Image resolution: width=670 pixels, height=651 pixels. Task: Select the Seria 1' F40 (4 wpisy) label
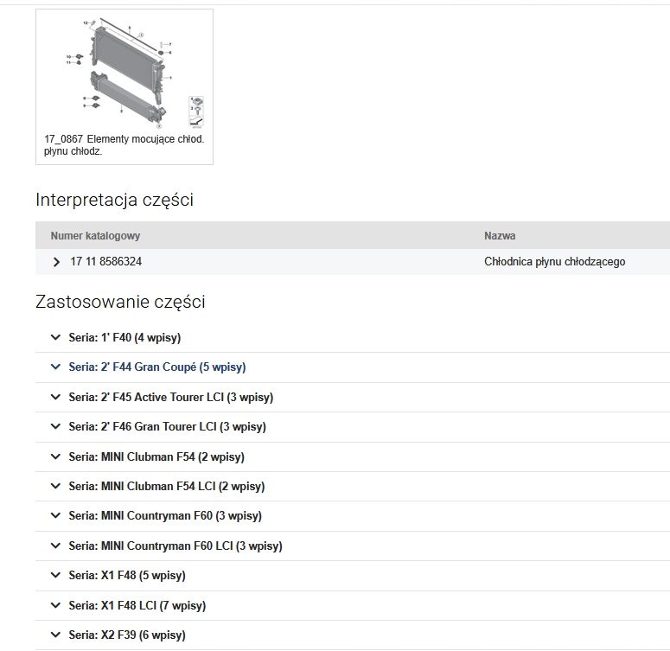(x=124, y=338)
